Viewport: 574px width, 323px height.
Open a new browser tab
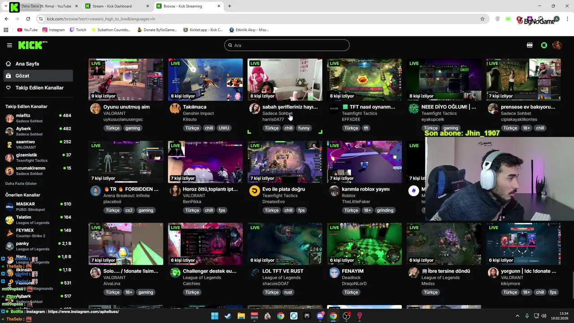230,6
